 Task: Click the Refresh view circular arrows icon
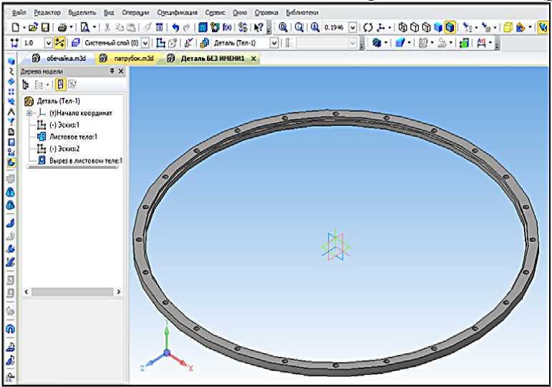point(368,27)
